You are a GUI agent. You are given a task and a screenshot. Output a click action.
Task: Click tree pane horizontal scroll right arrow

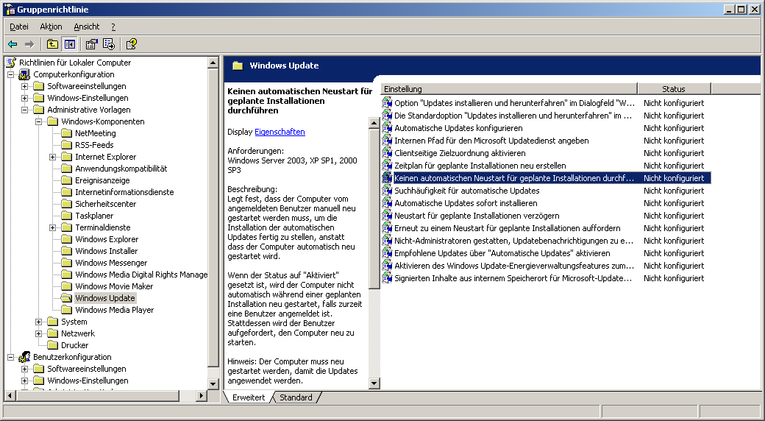[202, 395]
